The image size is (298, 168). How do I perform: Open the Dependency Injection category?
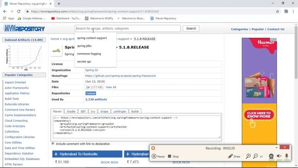coord(19,154)
